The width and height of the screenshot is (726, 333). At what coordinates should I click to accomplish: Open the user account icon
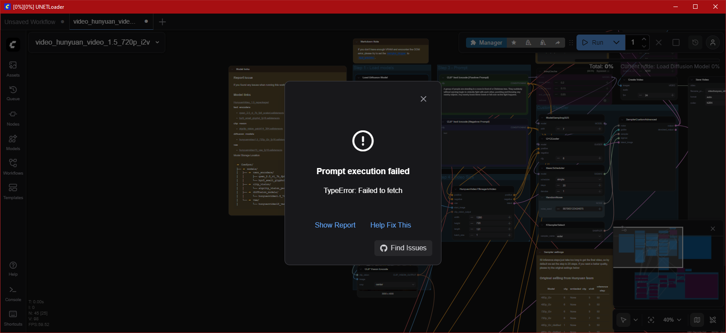point(713,42)
